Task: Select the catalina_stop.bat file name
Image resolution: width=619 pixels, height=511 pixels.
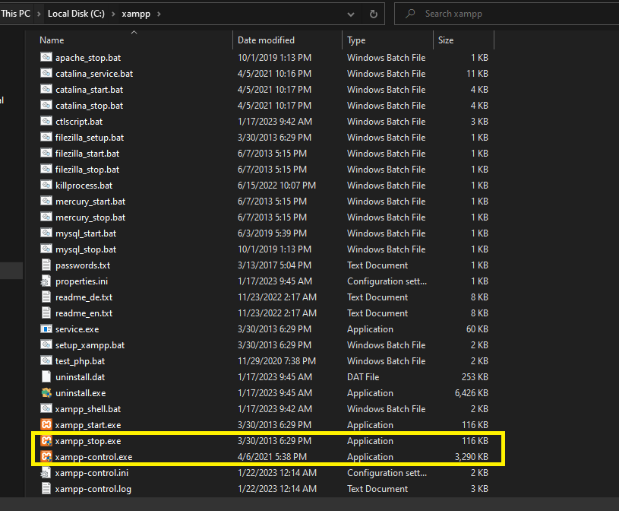Action: click(x=89, y=106)
